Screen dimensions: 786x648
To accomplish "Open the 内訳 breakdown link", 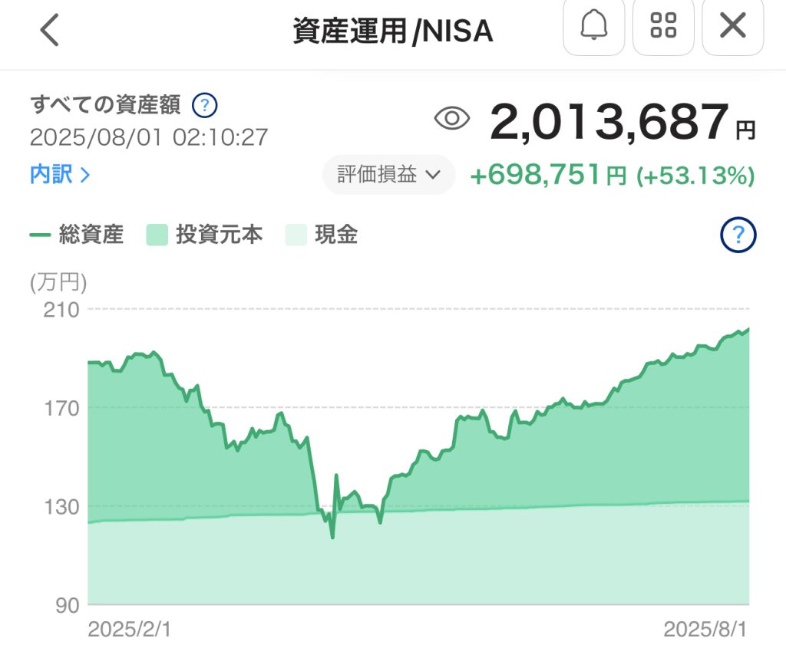I will (60, 174).
